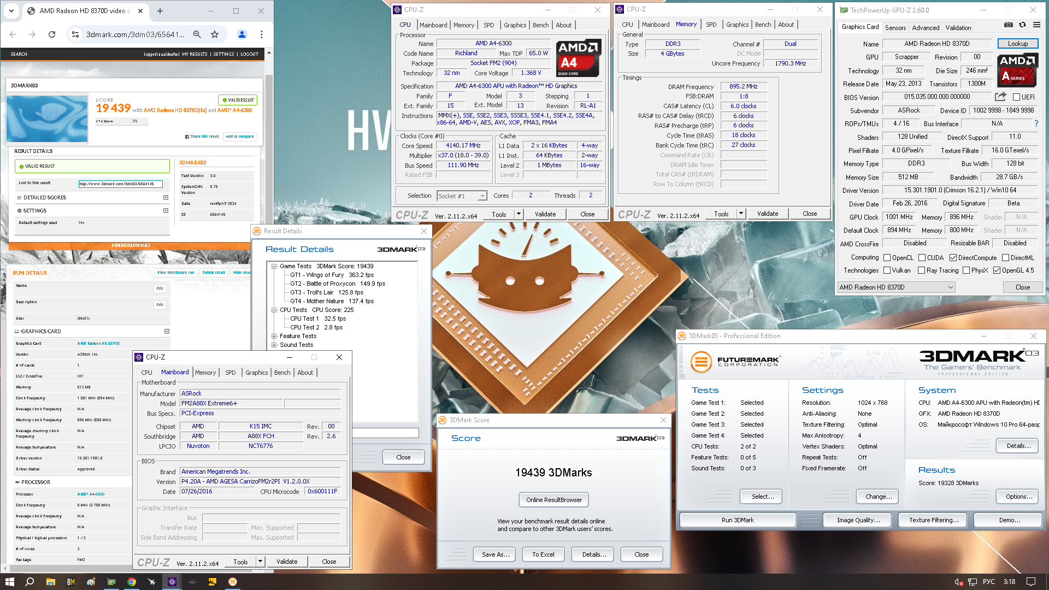Switch to the Sensors tab in GPU-Z
The width and height of the screenshot is (1049, 590).
895,28
